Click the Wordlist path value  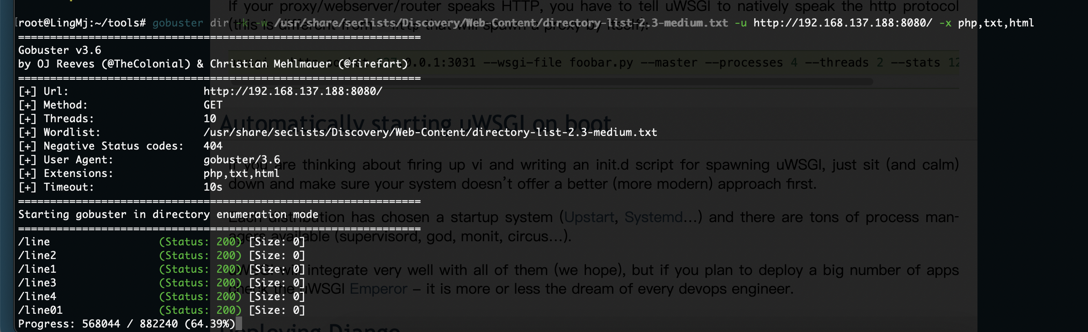click(x=430, y=132)
